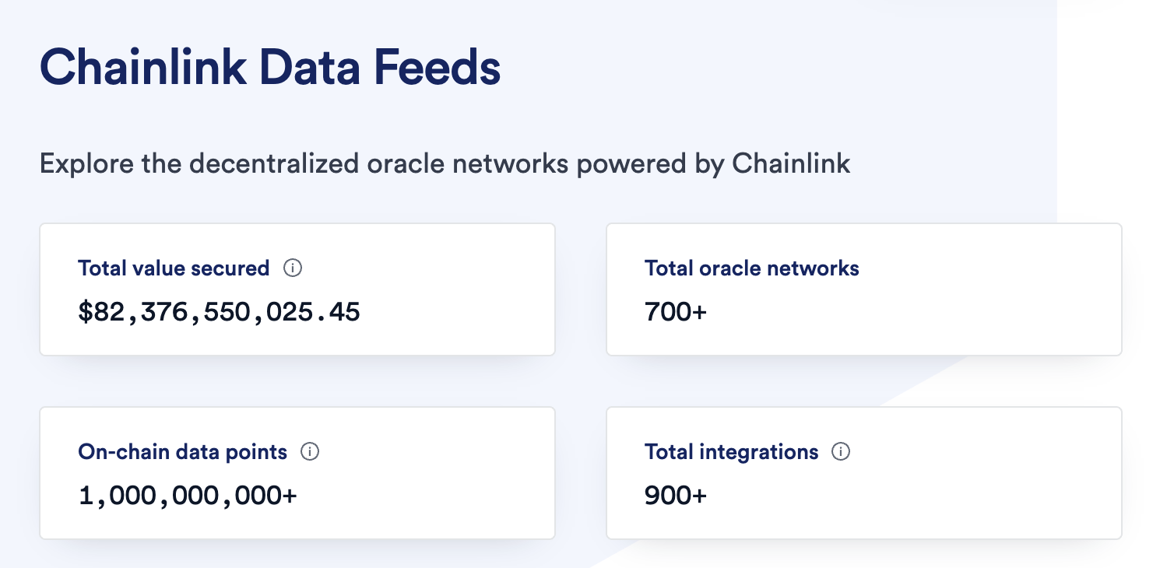Toggle the Total integrations tooltip visibility
This screenshot has width=1160, height=568.
842,451
